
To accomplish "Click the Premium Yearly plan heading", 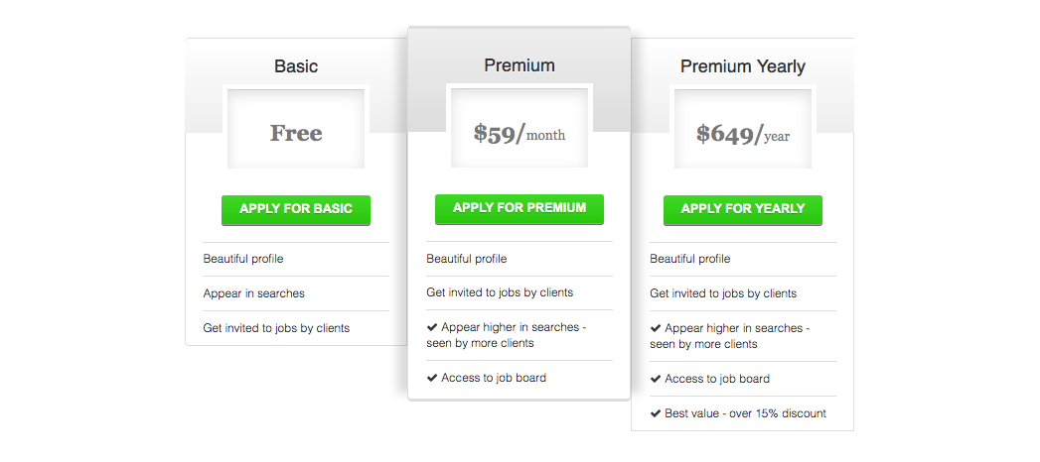I will [742, 66].
